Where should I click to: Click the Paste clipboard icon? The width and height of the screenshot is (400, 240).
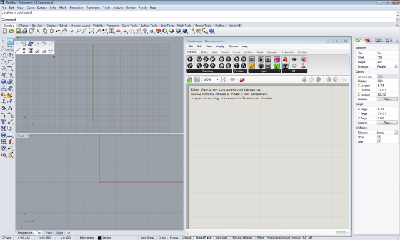coord(51,31)
